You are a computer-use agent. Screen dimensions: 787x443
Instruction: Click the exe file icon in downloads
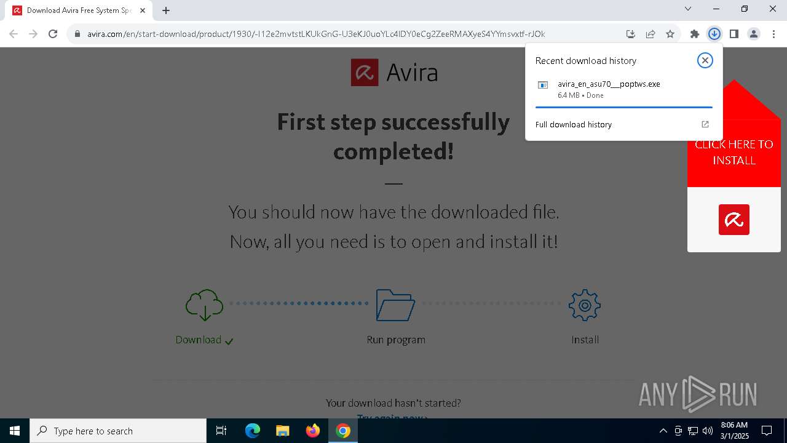coord(543,85)
